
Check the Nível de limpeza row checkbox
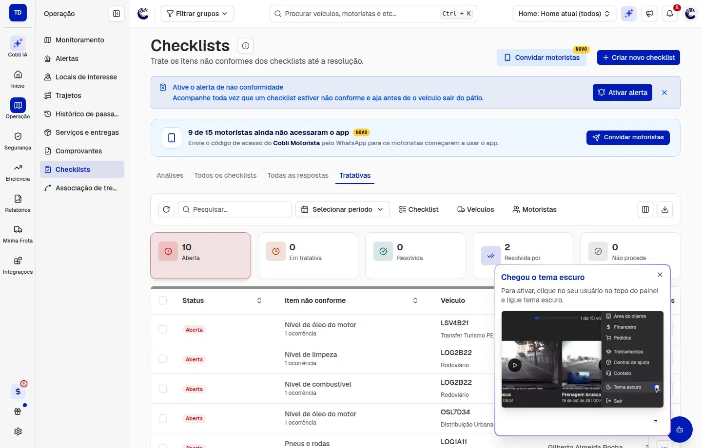coord(163,359)
